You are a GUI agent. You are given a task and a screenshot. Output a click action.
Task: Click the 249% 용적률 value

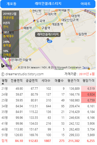click(6, 42)
